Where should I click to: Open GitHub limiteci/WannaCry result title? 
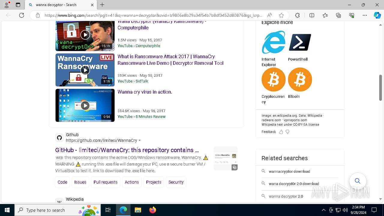[x=127, y=150]
